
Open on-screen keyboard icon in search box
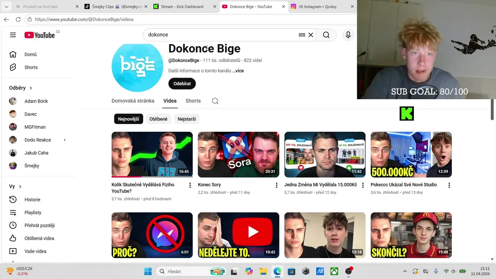point(302,35)
